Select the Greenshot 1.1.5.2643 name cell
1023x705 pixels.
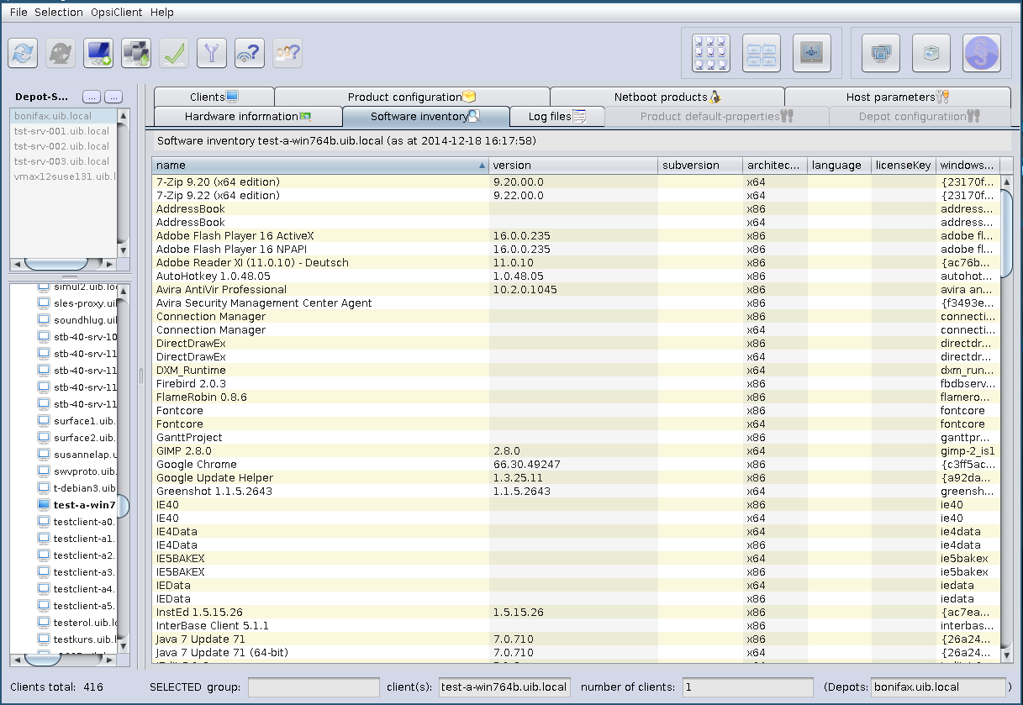pyautogui.click(x=320, y=492)
